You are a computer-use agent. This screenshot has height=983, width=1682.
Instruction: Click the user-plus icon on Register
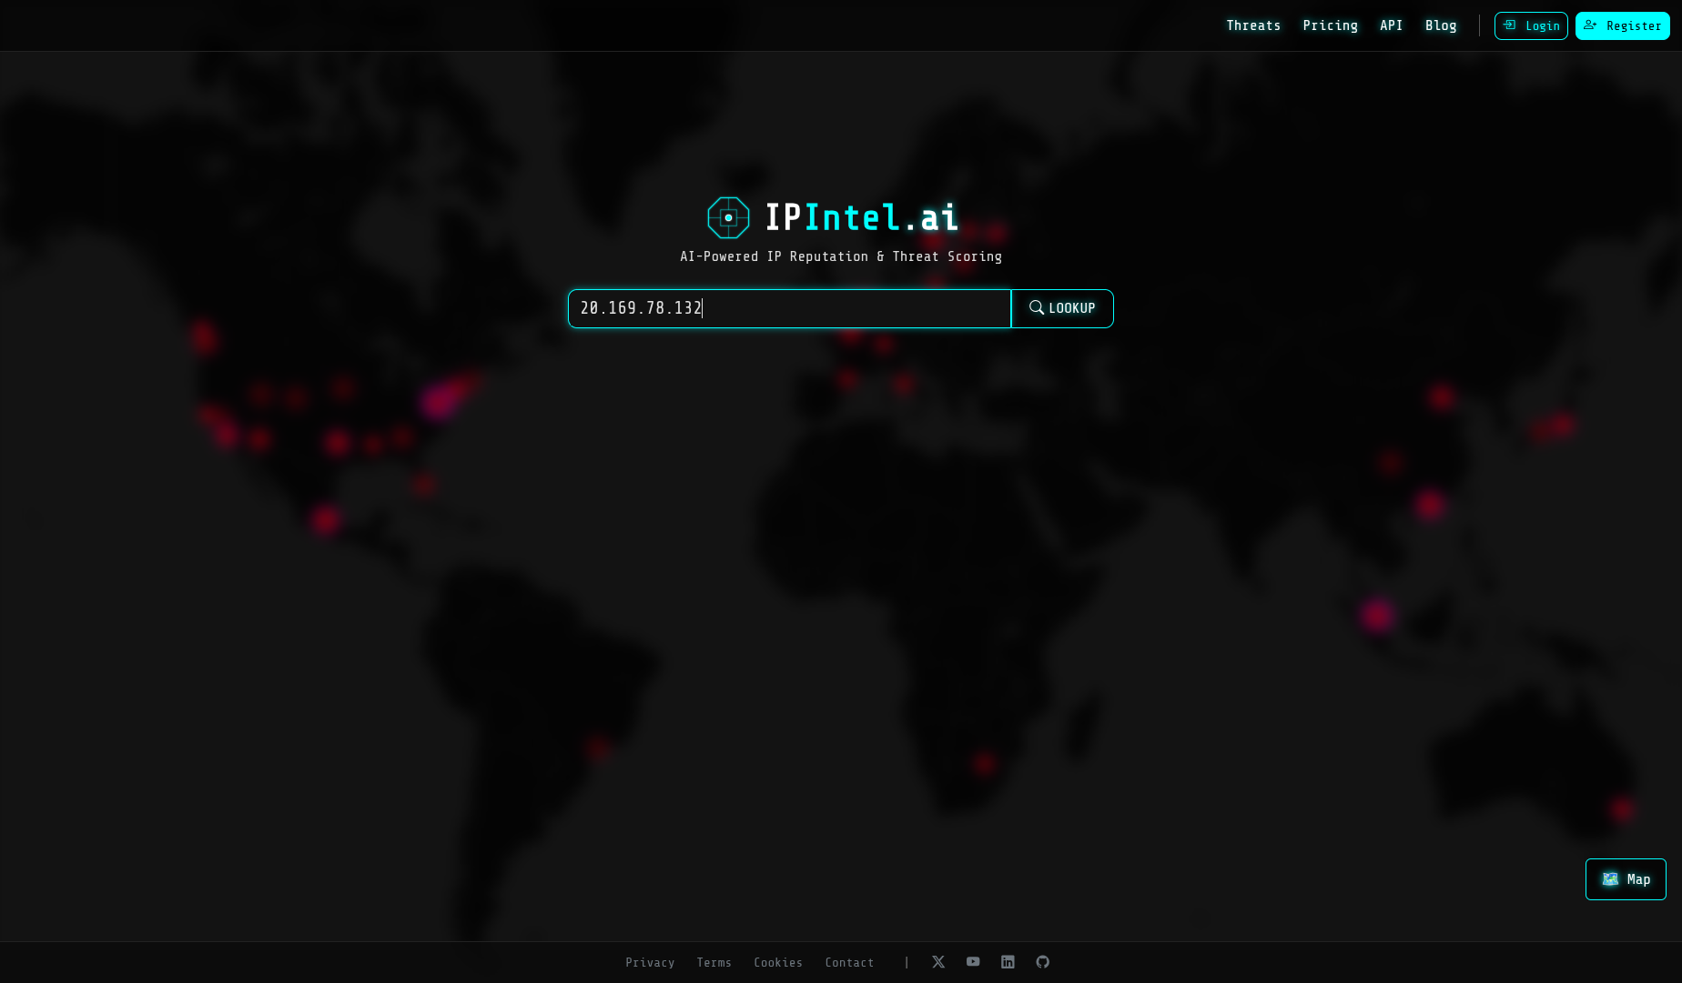(x=1590, y=25)
